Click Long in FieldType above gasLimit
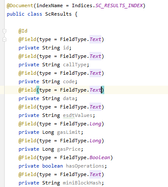Image resolution: width=168 pixels, height=187 pixels. pos(95,124)
